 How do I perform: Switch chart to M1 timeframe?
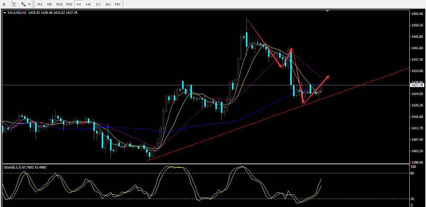[40, 4]
